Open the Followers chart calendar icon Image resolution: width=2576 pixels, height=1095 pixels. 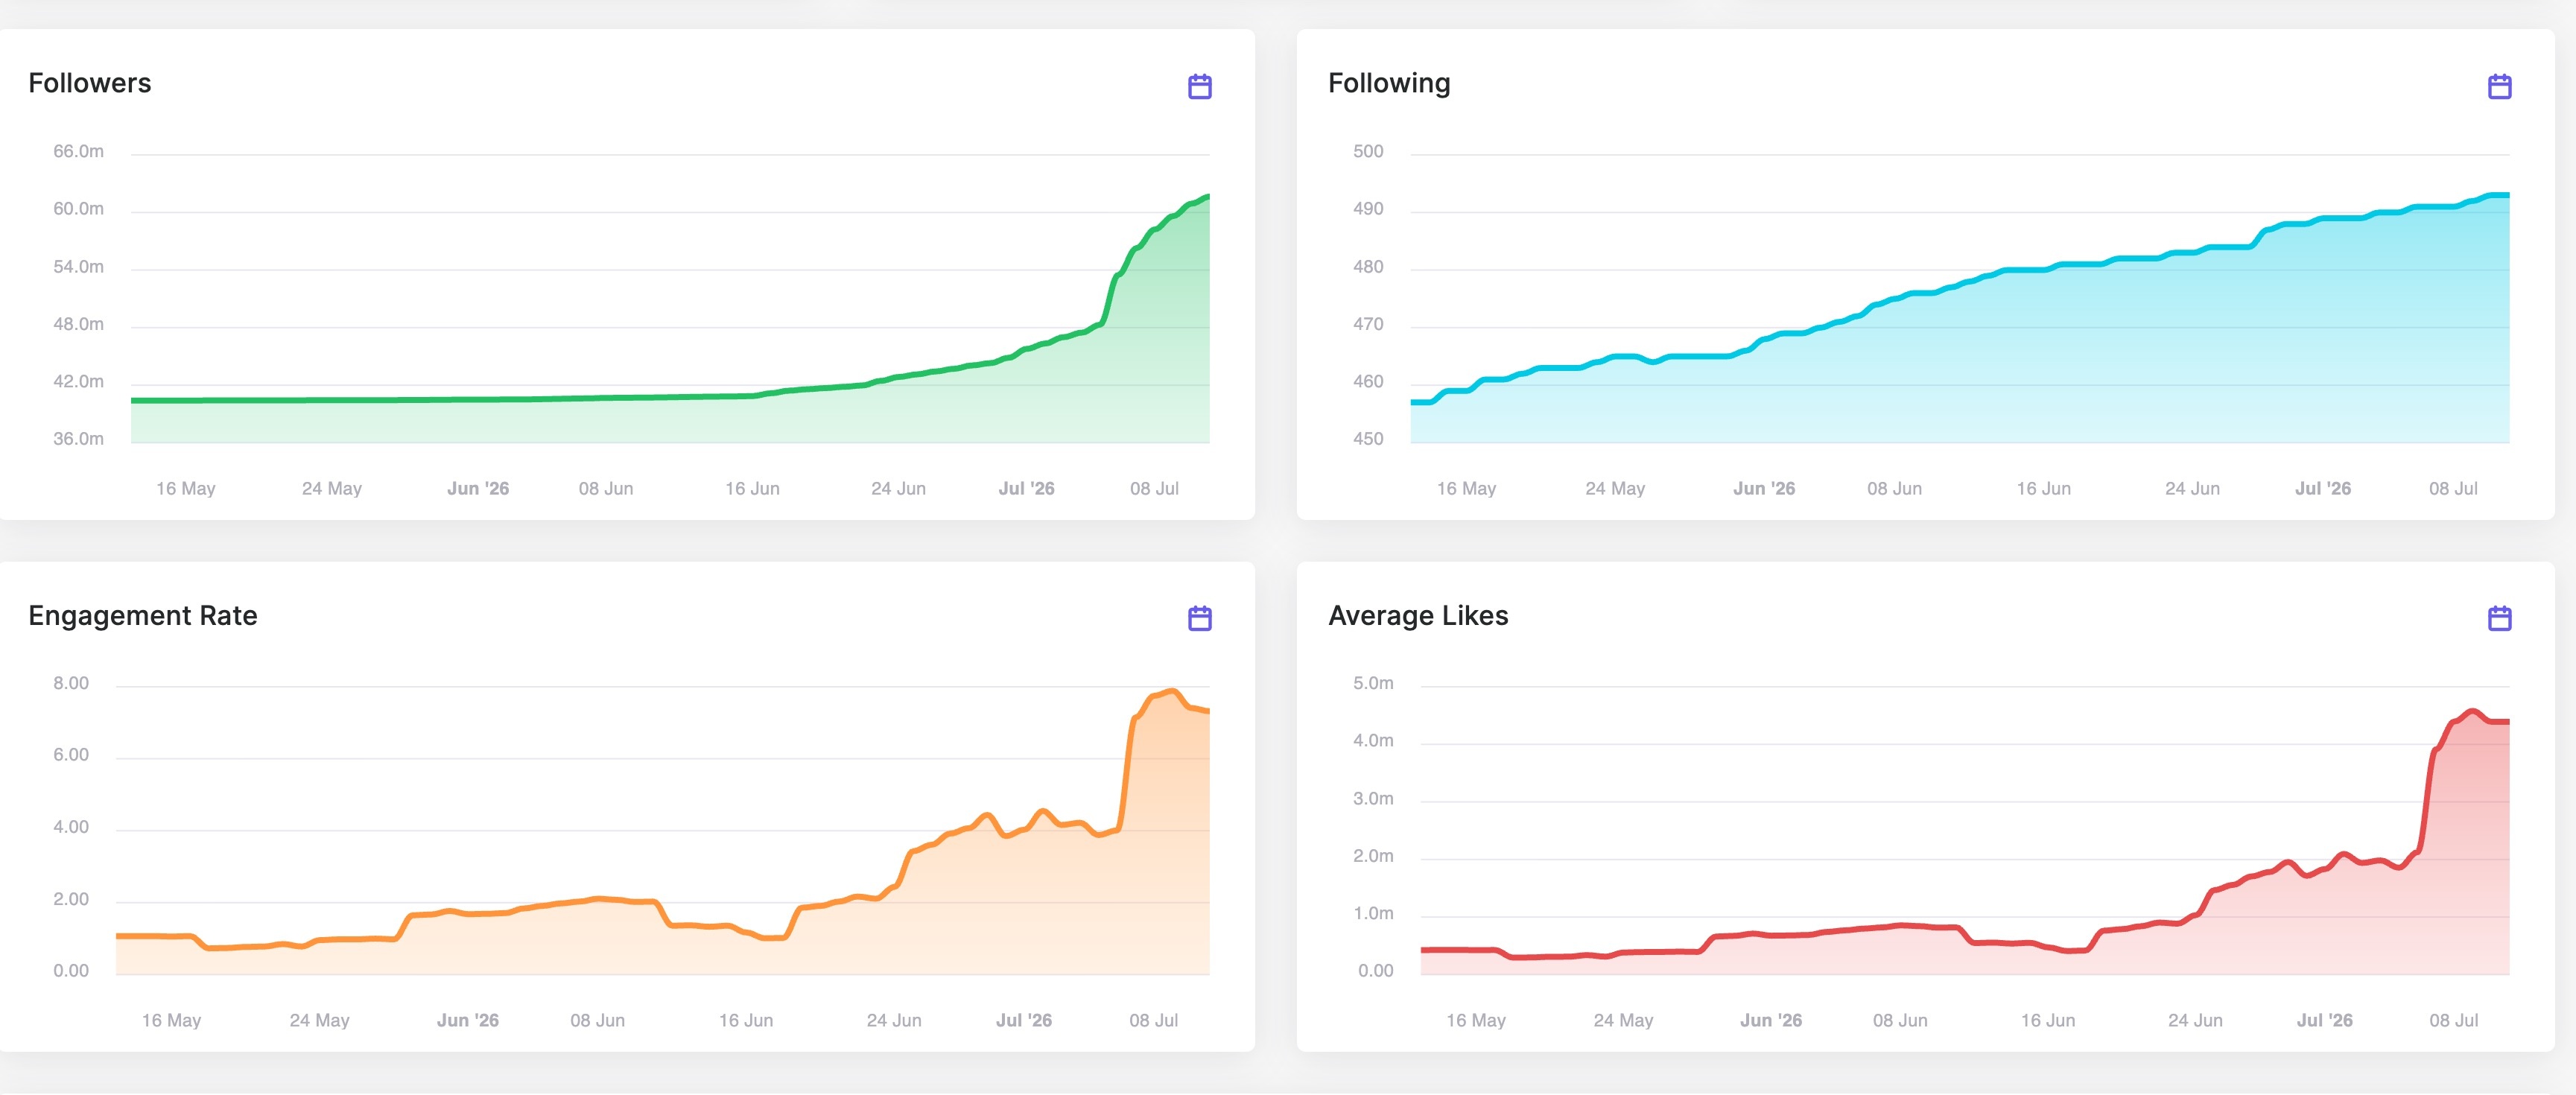click(x=1199, y=86)
